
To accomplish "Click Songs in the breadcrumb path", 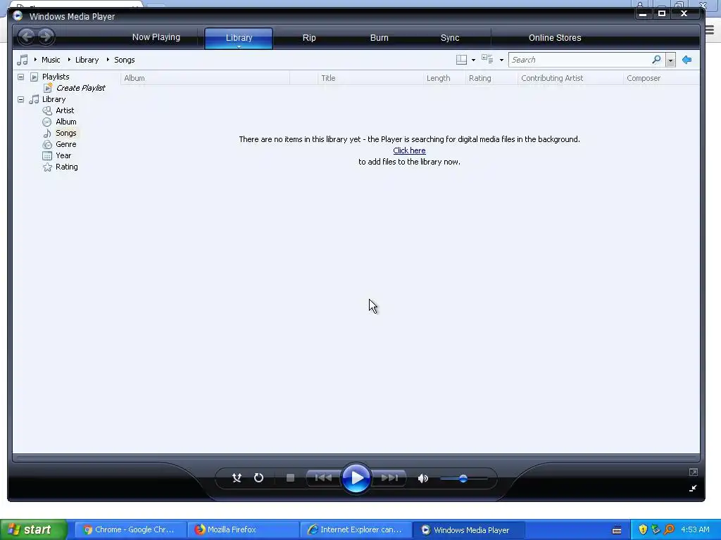I will pyautogui.click(x=124, y=60).
